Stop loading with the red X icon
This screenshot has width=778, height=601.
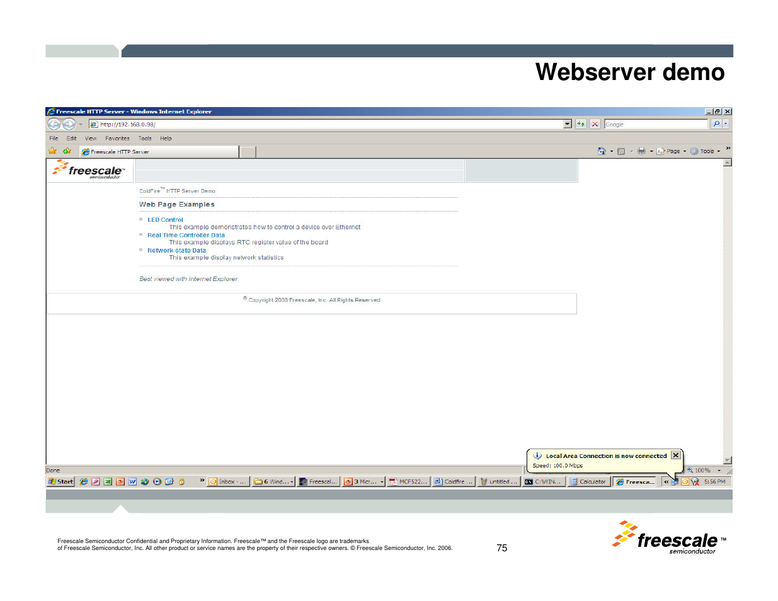pos(595,124)
